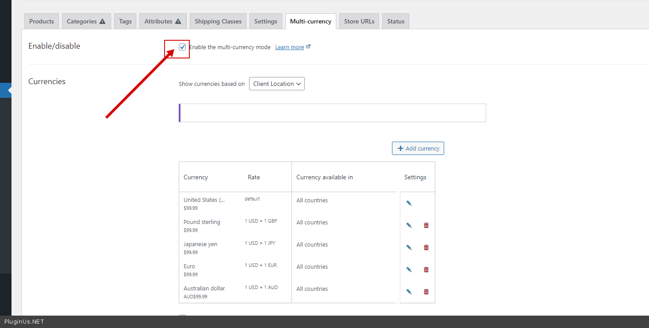Go to the Shipping Classes tab
649x328 pixels.
click(218, 21)
